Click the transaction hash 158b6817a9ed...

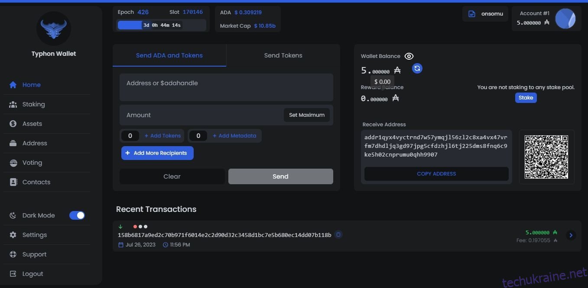tap(224, 235)
